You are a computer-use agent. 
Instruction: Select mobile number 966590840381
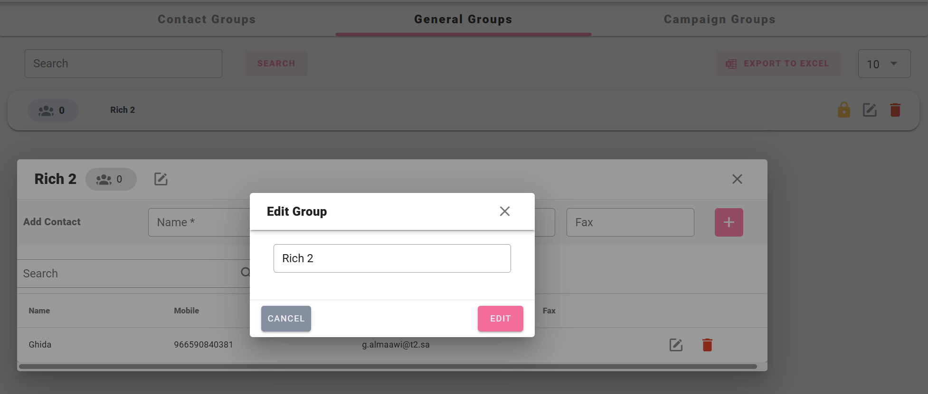click(203, 345)
